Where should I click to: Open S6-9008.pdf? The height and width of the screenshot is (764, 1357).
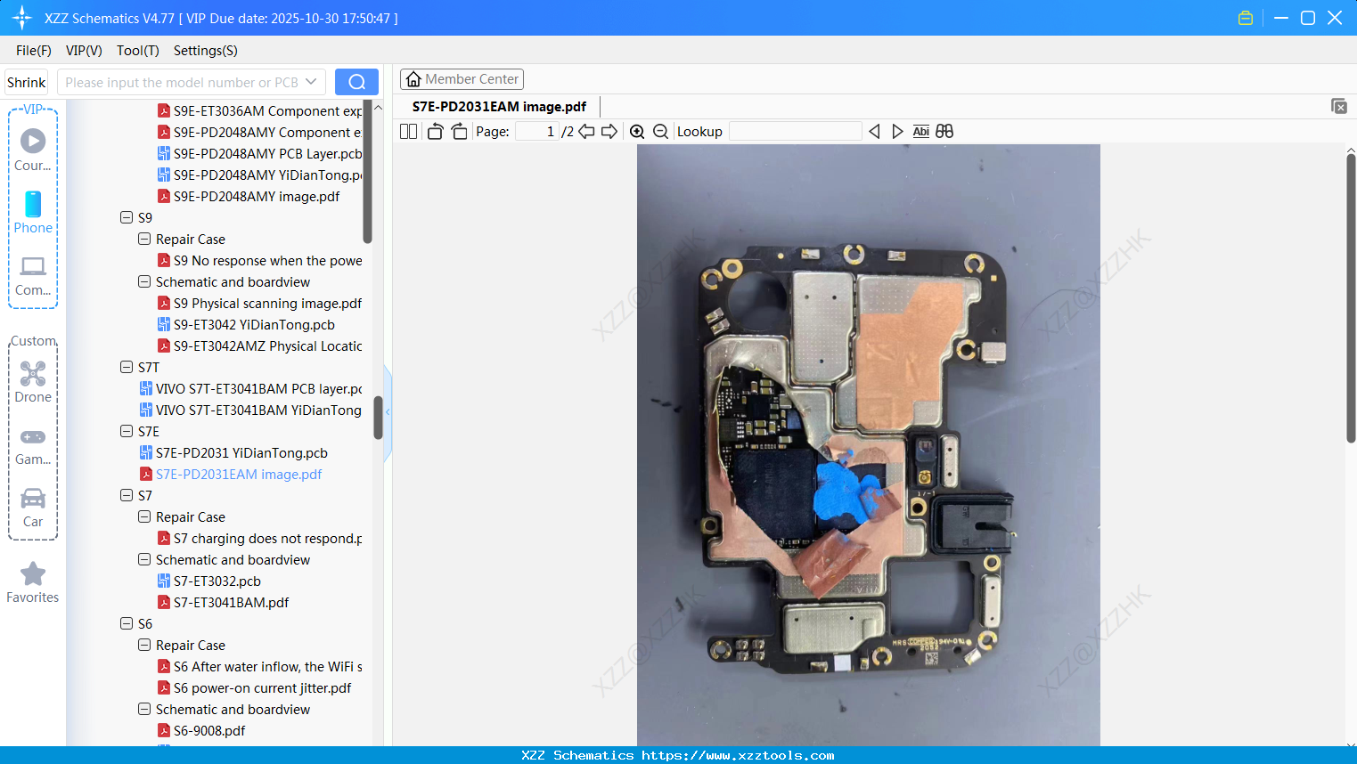point(201,730)
